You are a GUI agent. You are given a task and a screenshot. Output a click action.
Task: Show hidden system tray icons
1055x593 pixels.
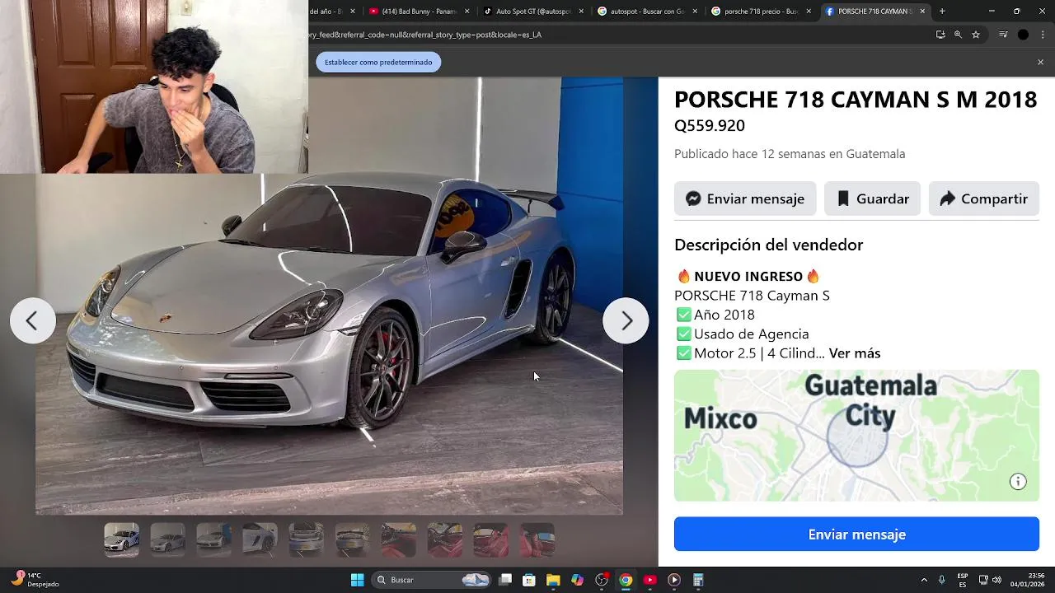(924, 580)
